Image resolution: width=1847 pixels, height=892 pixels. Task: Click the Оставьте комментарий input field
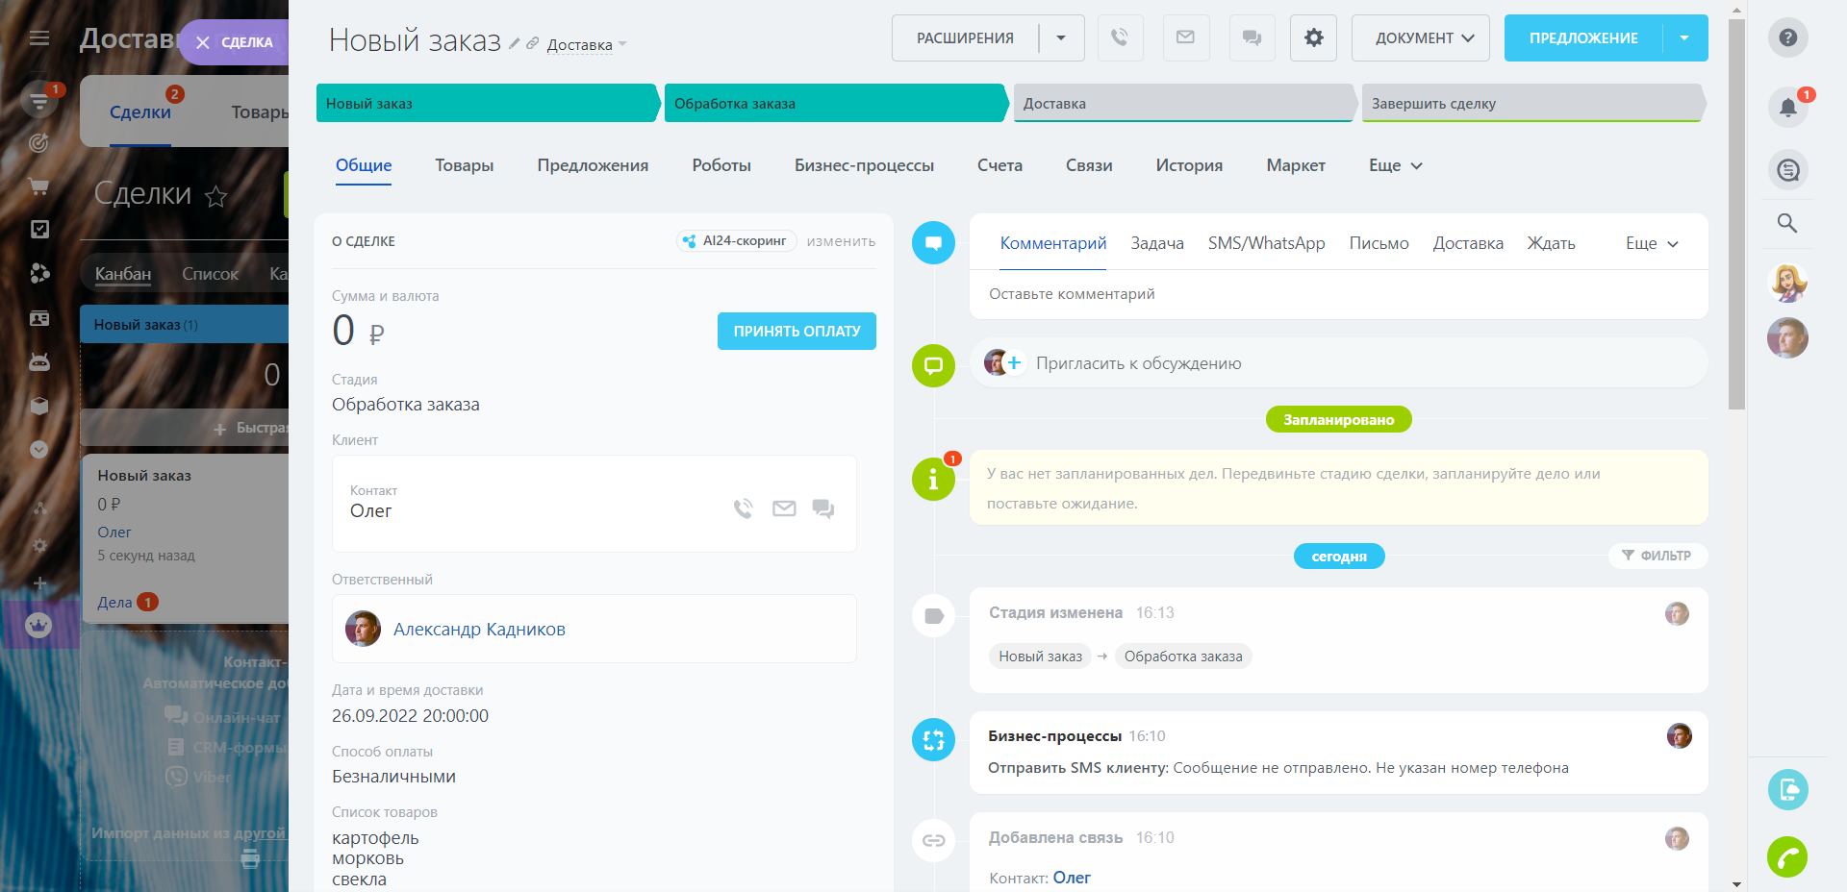[1337, 294]
